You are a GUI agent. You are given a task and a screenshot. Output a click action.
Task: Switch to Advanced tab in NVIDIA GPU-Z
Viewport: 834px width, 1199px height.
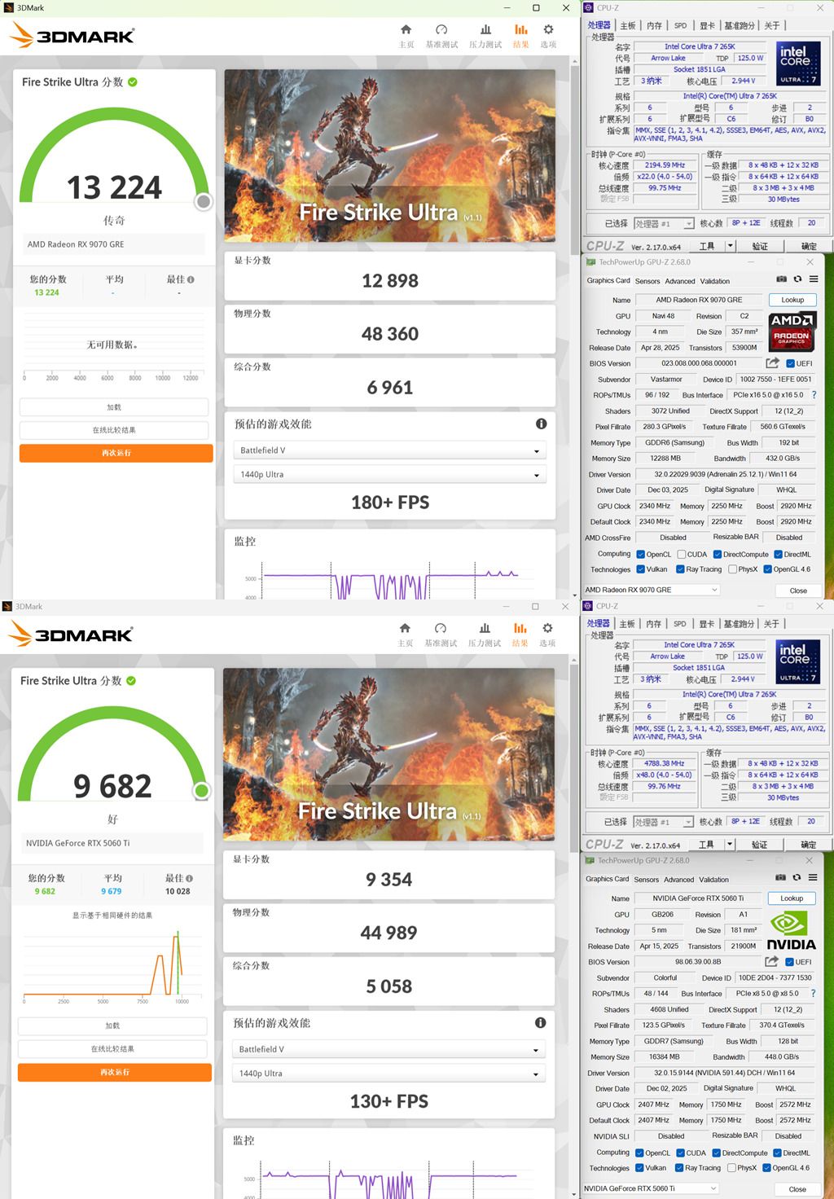(x=678, y=880)
